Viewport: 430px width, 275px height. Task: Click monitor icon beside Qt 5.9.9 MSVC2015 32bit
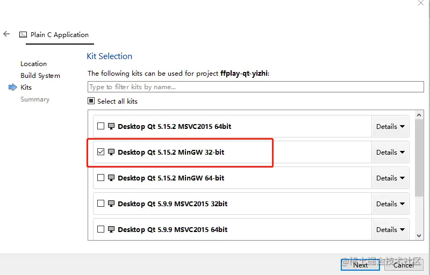tap(111, 204)
